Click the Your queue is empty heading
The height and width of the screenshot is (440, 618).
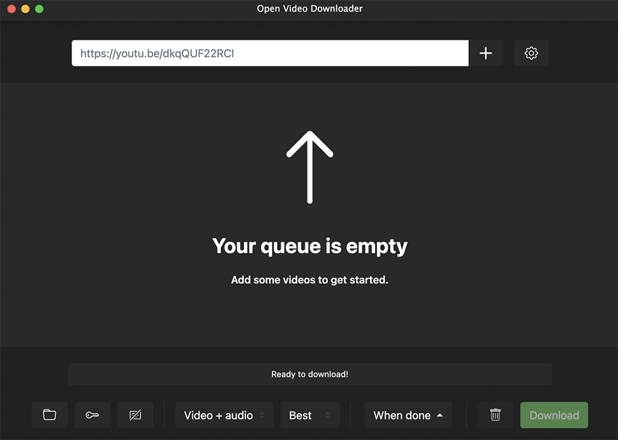pyautogui.click(x=310, y=247)
